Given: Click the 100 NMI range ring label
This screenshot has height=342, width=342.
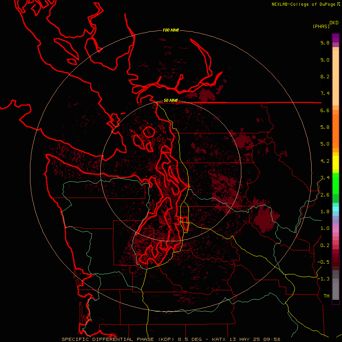Looking at the screenshot, I should (171, 30).
